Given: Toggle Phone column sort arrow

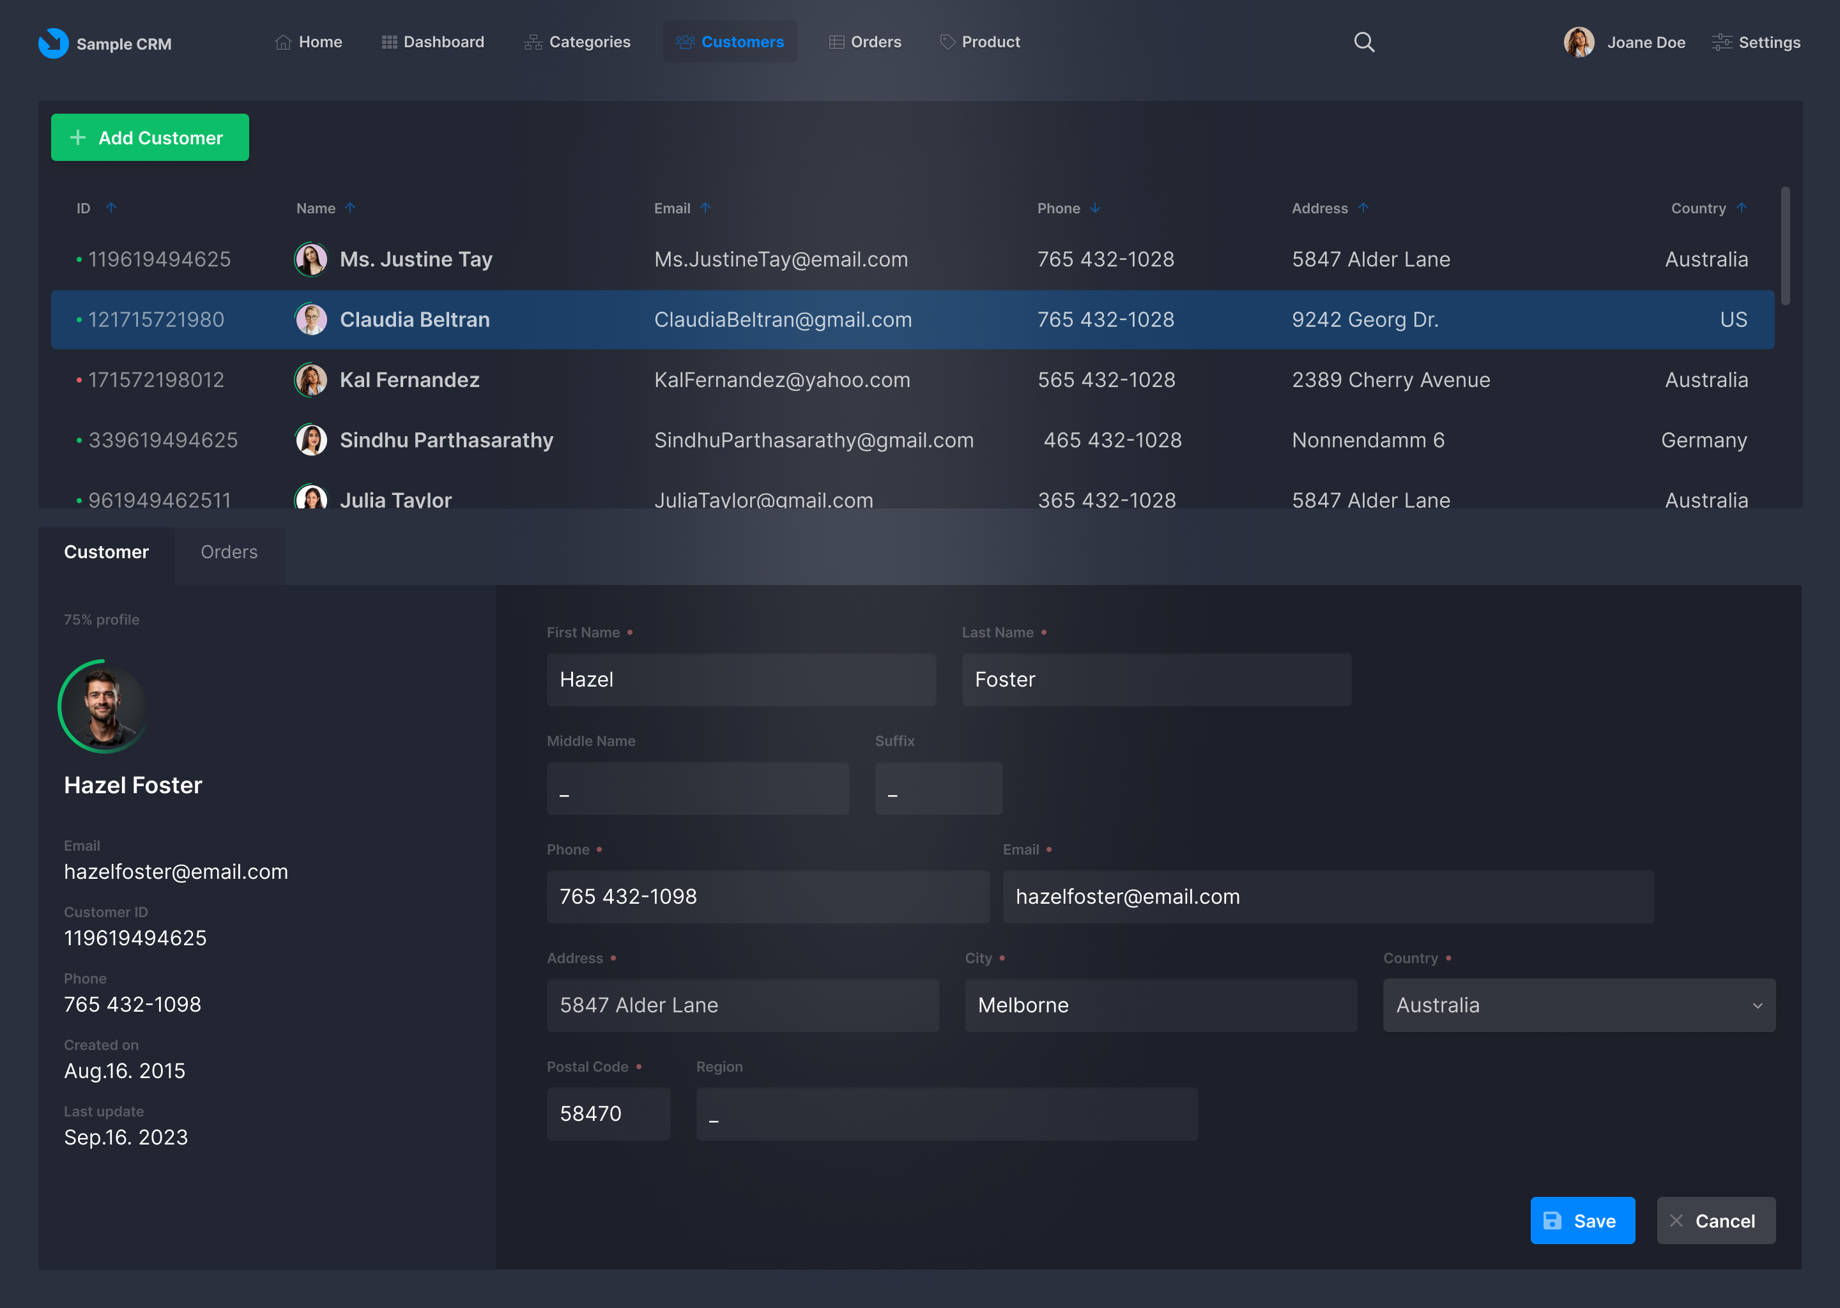Looking at the screenshot, I should [x=1095, y=208].
